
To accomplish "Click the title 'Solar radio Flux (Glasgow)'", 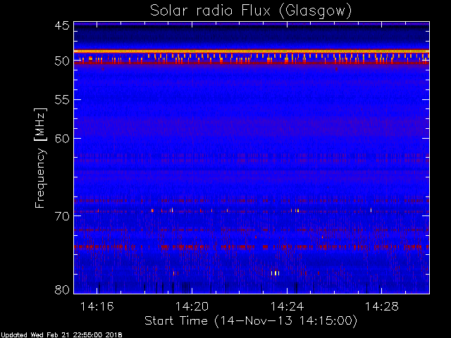I will (x=251, y=11).
